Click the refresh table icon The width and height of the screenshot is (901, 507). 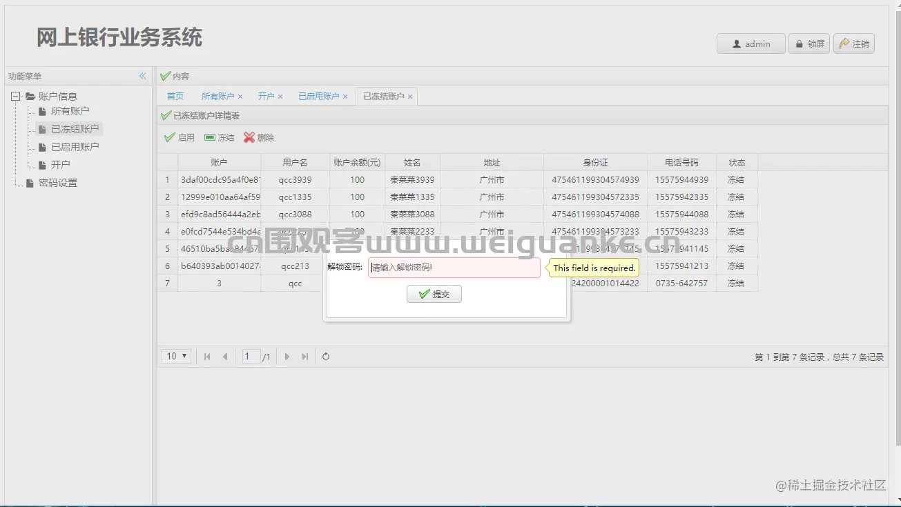(326, 357)
